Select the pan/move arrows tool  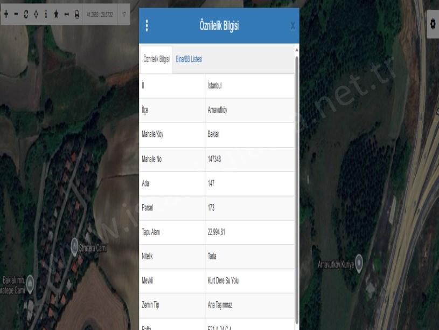coord(36,13)
